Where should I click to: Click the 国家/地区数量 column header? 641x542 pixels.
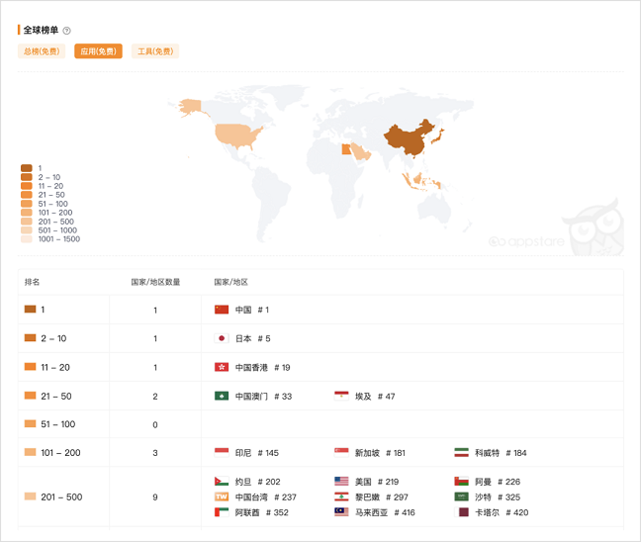155,282
